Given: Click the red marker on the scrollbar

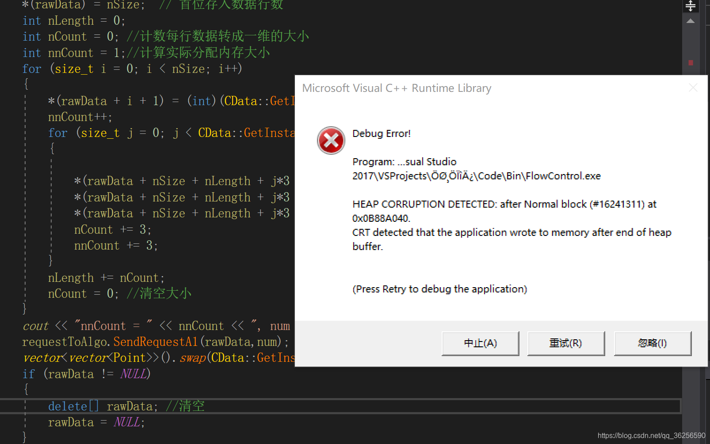Looking at the screenshot, I should (691, 63).
